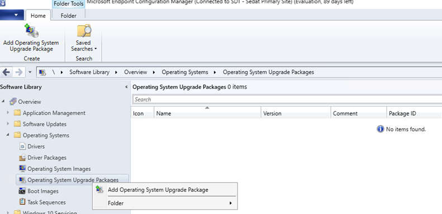The image size is (442, 214).
Task: Click the Driver Packages box icon
Action: pos(22,158)
